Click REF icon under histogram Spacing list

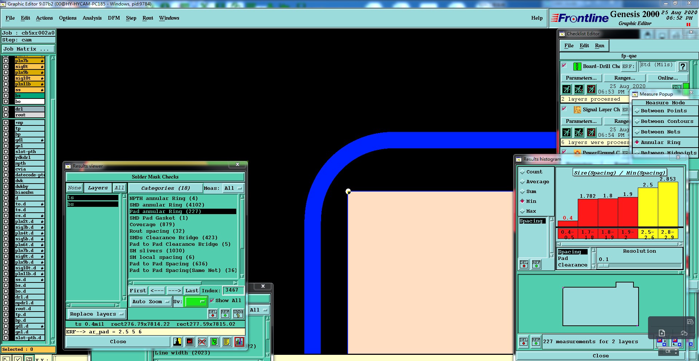(x=536, y=264)
